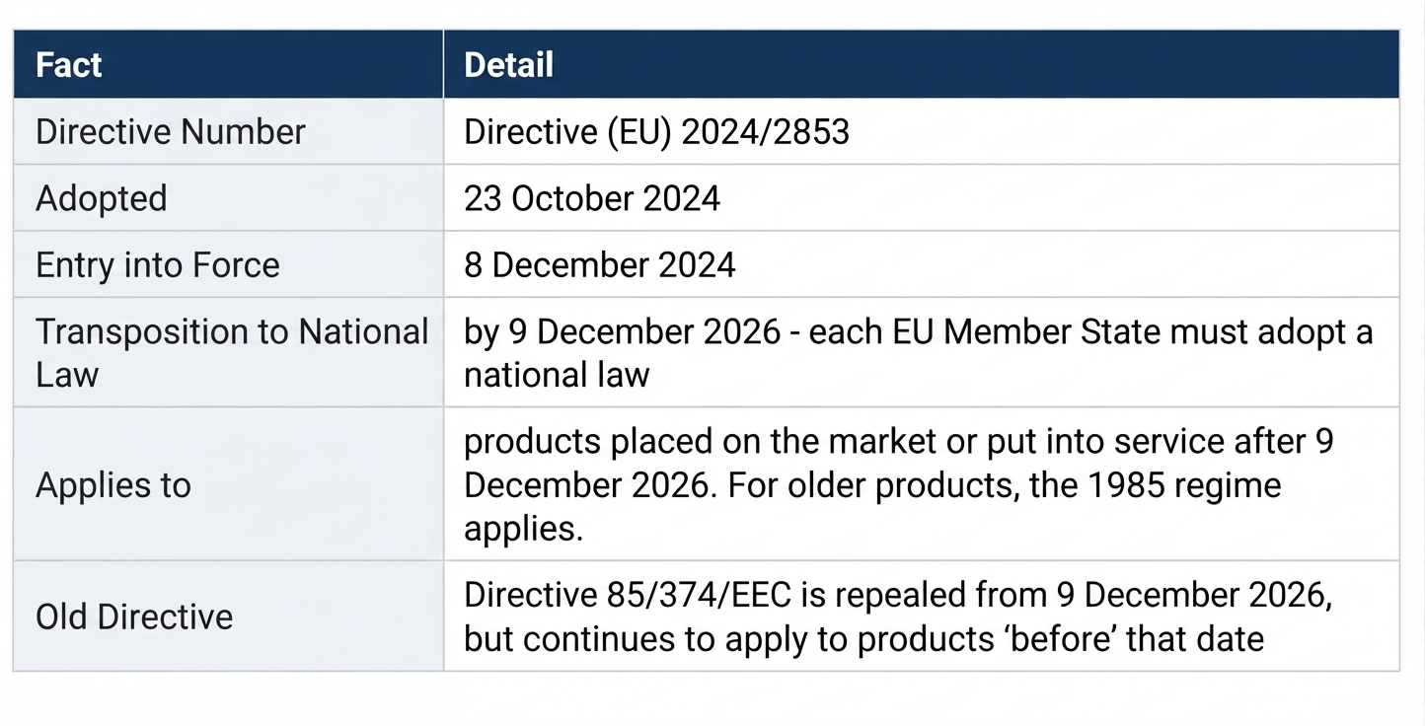Screen dimensions: 1425x726
Task: Click the text 'national law' in Detail column
Action: point(557,375)
